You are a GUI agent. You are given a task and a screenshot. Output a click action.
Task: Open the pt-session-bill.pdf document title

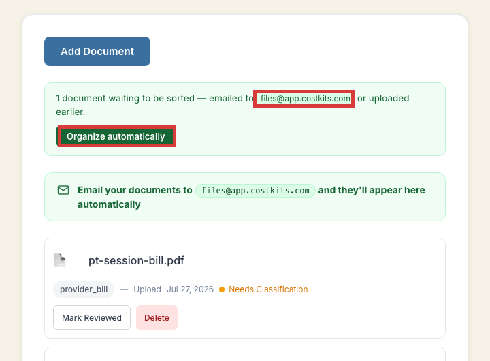136,260
